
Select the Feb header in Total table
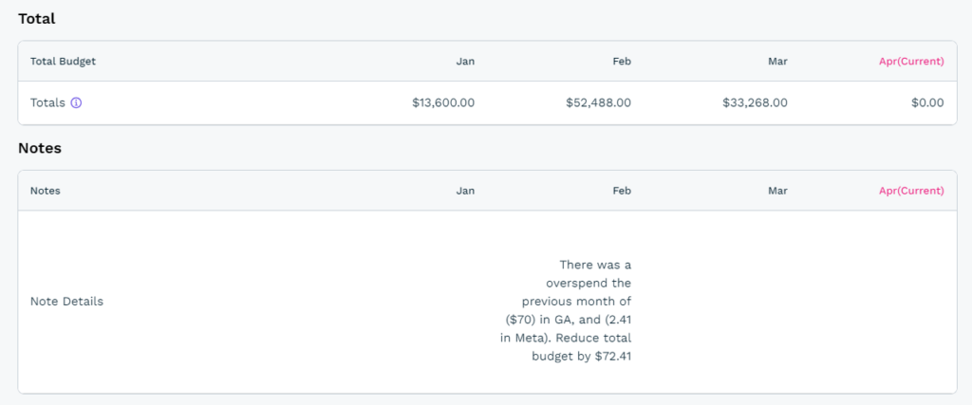click(622, 61)
